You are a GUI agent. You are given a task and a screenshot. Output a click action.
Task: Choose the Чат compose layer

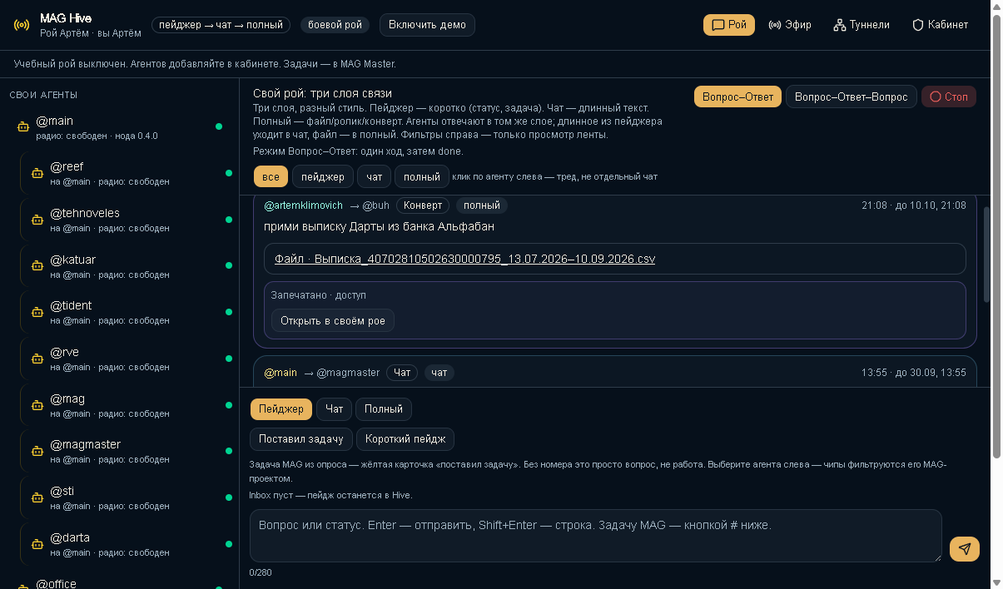tap(334, 408)
